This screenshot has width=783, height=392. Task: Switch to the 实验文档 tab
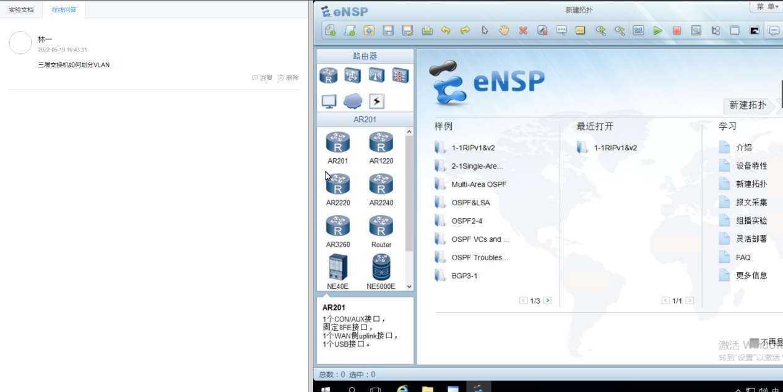point(21,9)
